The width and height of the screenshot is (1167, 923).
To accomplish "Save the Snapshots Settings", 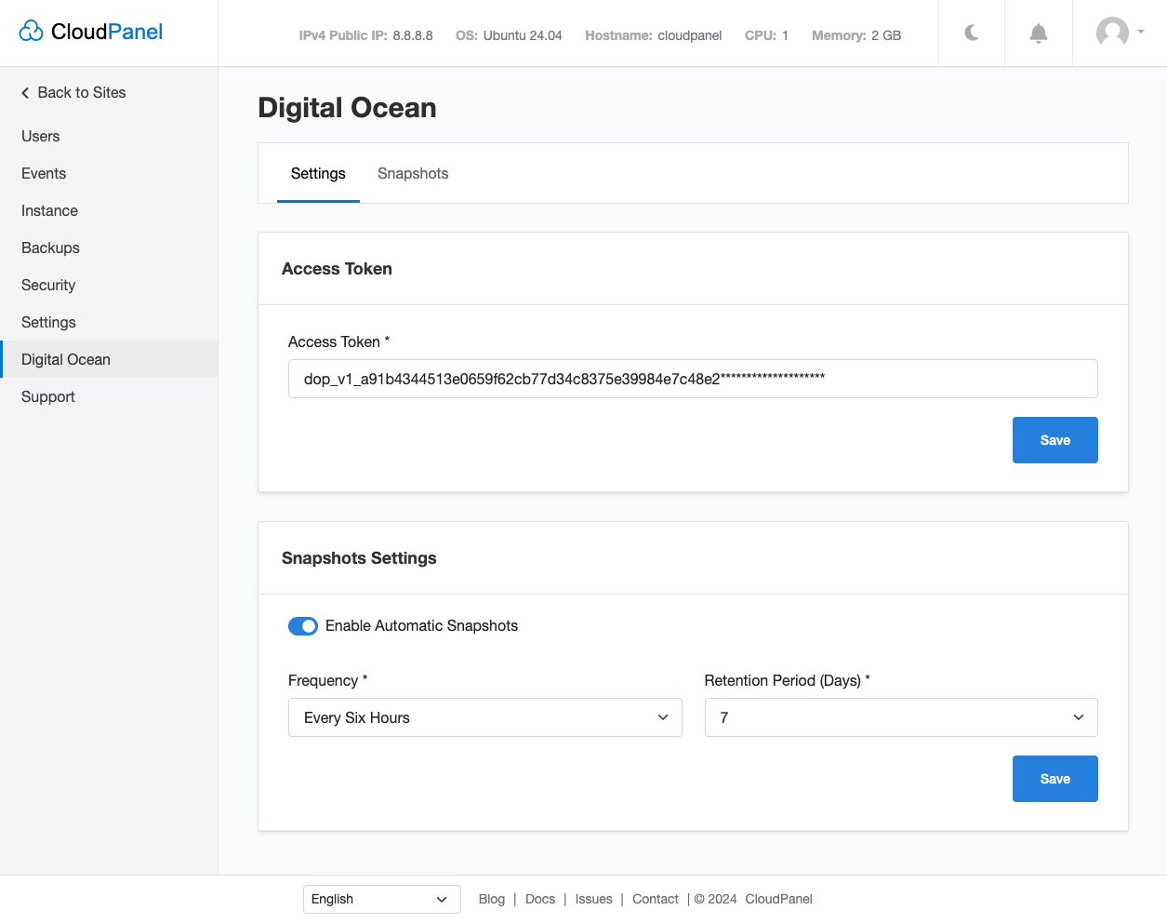I will tap(1054, 779).
